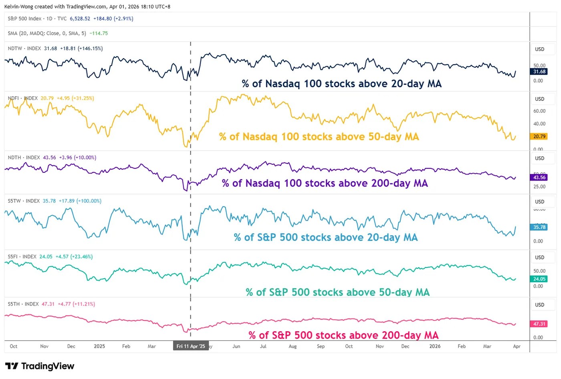Image resolution: width=561 pixels, height=379 pixels.
Task: Open USD currency selector in NDFI pane
Action: (540, 99)
